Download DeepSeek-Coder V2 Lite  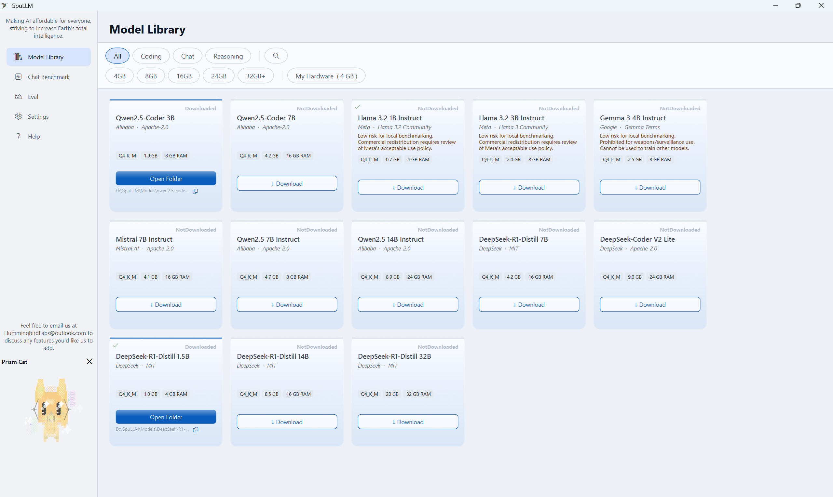650,304
